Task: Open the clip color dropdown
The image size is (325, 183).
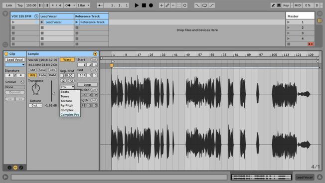Action: 15,65
